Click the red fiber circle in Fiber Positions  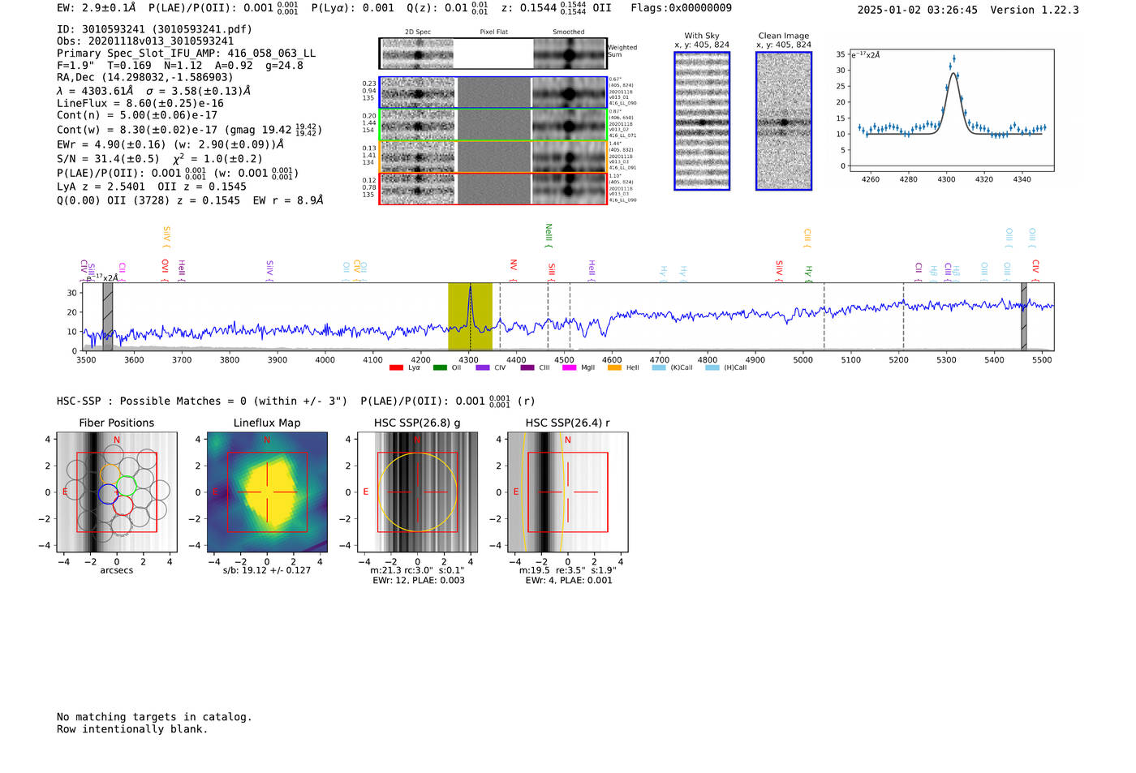[123, 505]
